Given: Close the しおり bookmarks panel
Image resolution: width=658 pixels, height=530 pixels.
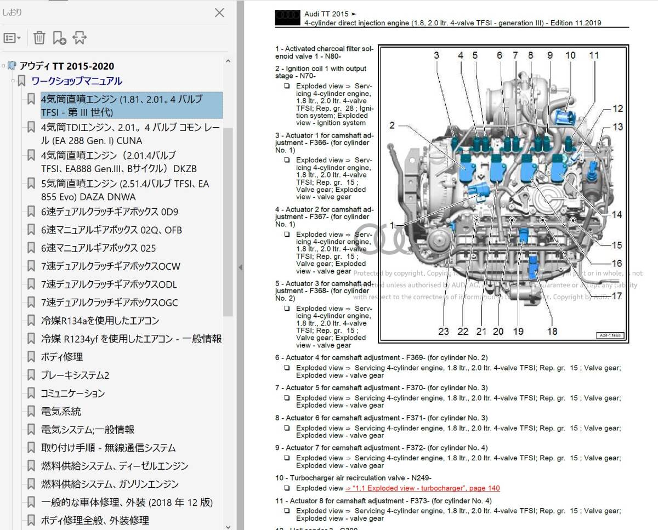Looking at the screenshot, I should (219, 13).
